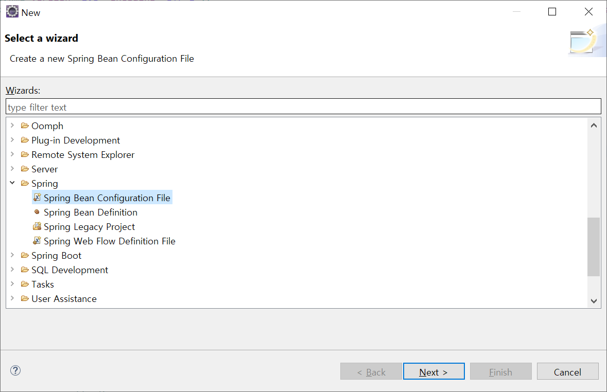
Task: Expand the Tasks category
Action: [12, 283]
